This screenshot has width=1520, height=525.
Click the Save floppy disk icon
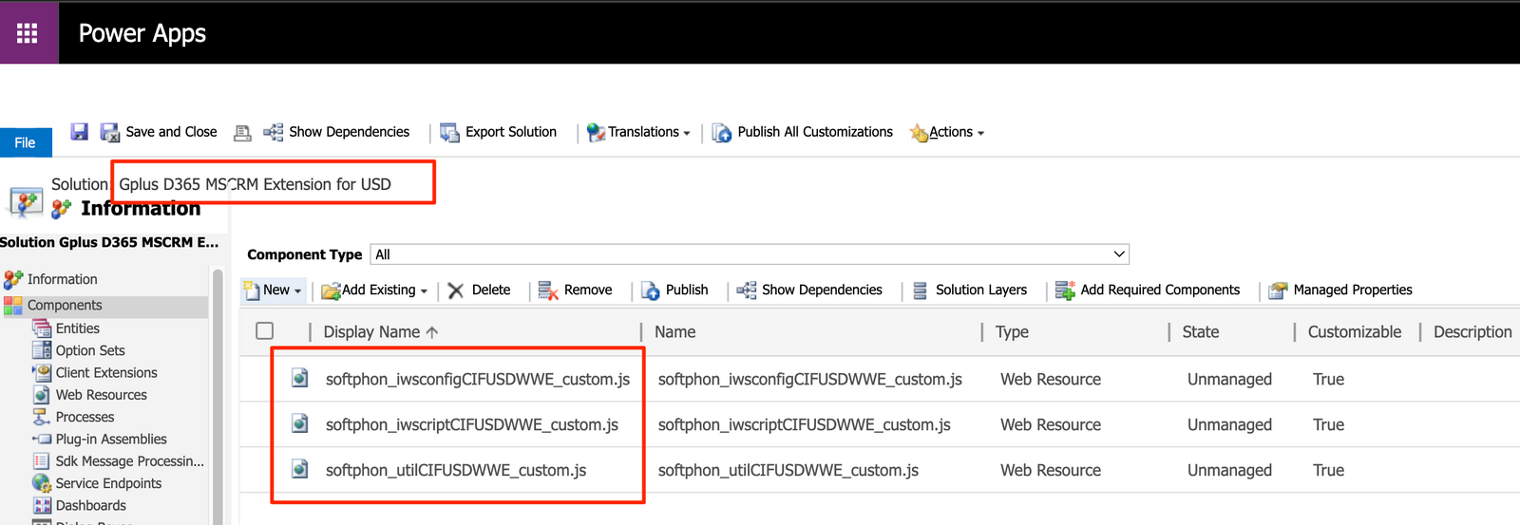pos(80,132)
